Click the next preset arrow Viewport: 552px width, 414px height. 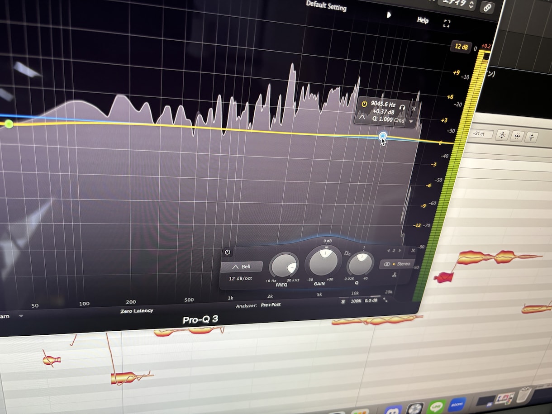tap(388, 14)
